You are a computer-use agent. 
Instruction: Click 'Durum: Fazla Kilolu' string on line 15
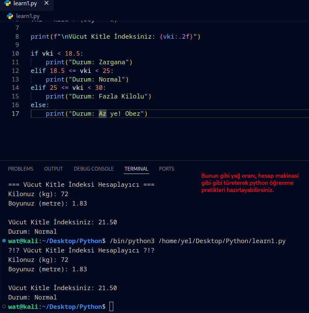[x=108, y=97]
